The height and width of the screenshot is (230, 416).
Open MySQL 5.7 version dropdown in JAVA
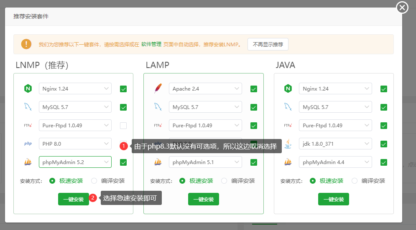coord(335,107)
